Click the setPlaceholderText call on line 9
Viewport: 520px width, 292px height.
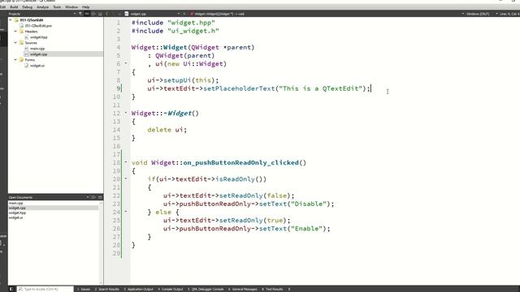pos(239,88)
